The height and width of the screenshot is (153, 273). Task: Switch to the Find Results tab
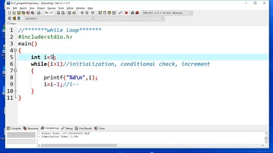tap(84, 128)
